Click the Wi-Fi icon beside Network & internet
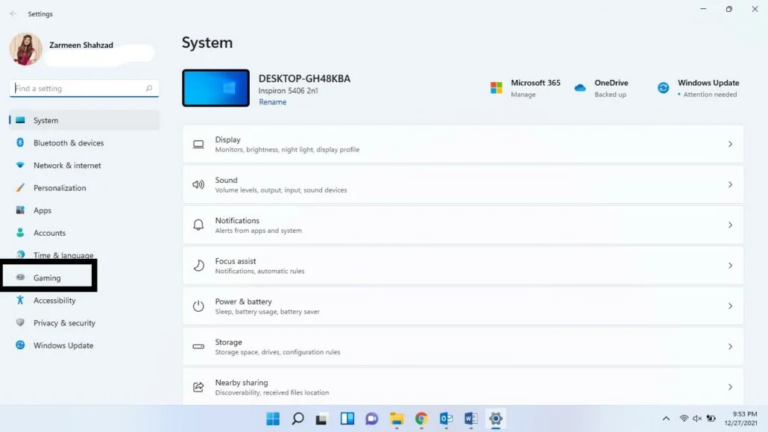The image size is (768, 432). (20, 165)
